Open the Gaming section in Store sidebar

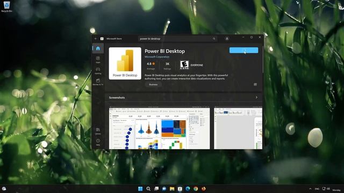point(98,71)
